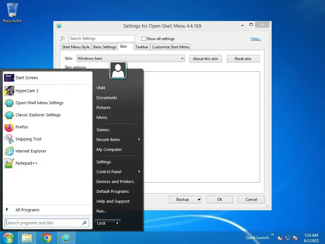
Task: Click the Start Screen icon in start menu
Action: (x=9, y=78)
